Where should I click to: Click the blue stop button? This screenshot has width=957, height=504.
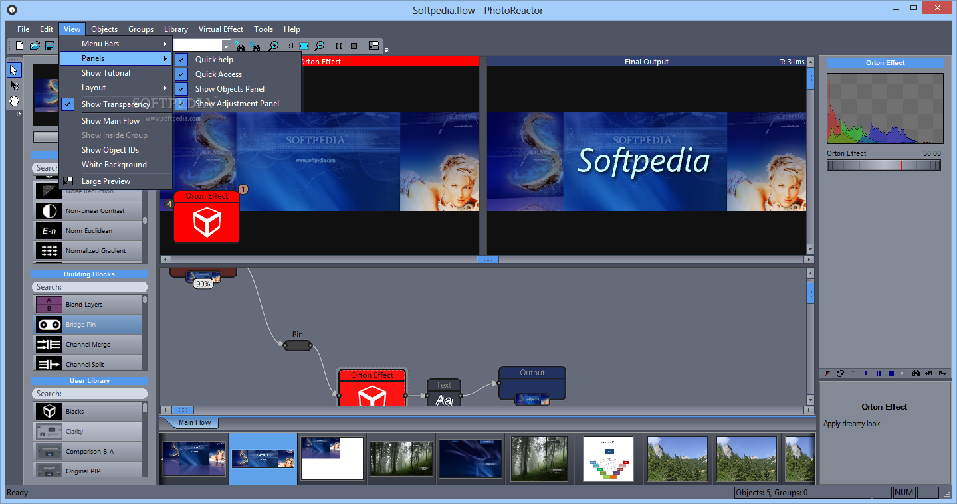point(891,373)
